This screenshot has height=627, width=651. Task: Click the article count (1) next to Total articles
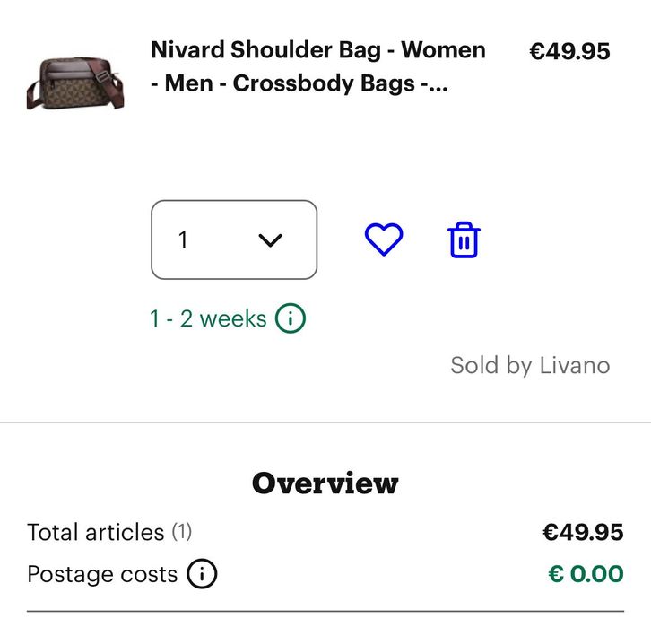click(x=182, y=532)
